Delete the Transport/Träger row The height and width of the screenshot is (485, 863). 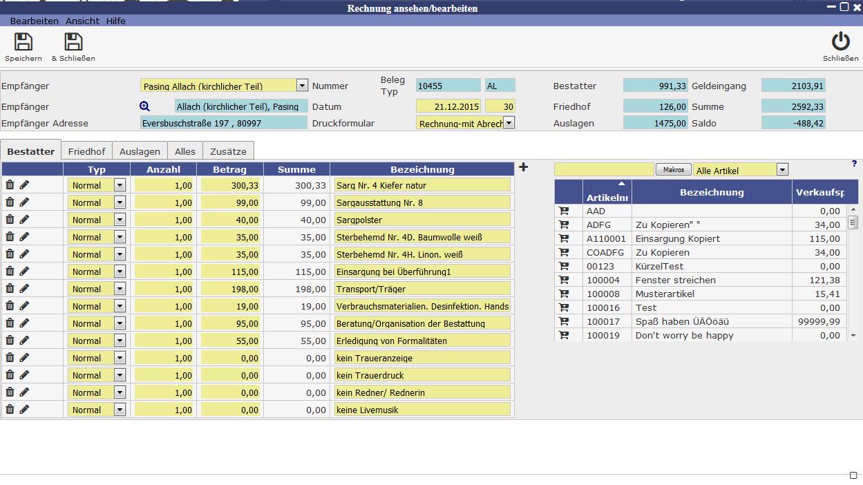(10, 288)
